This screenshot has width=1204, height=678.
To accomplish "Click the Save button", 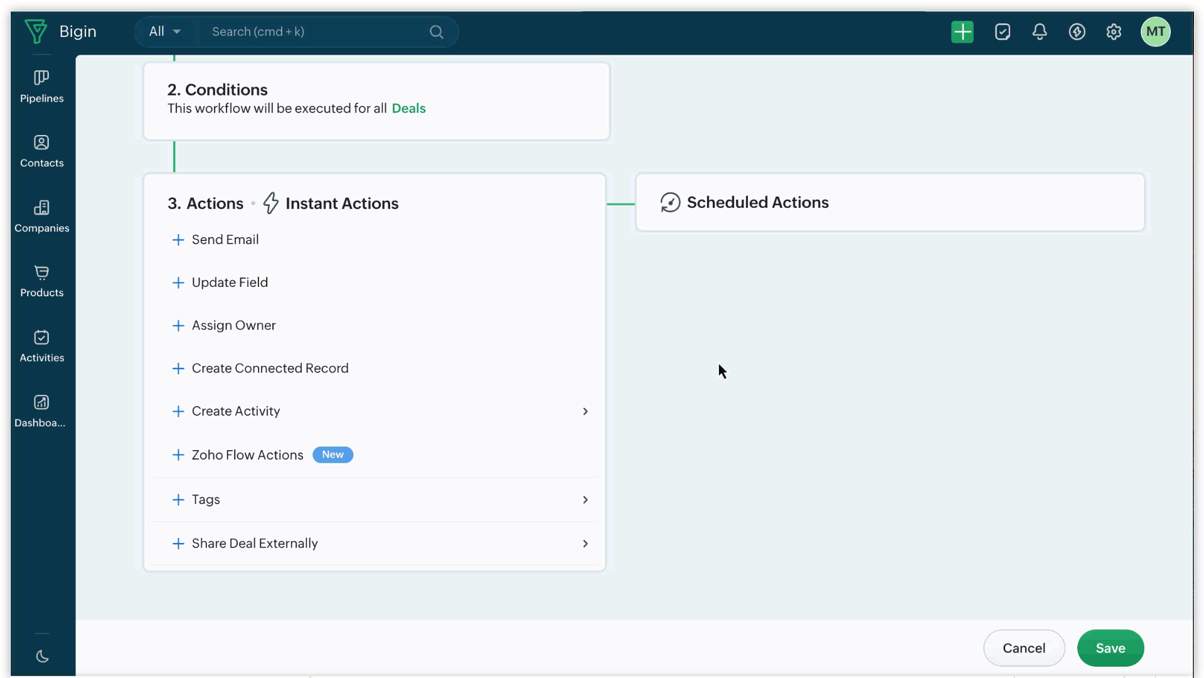I will click(x=1110, y=648).
